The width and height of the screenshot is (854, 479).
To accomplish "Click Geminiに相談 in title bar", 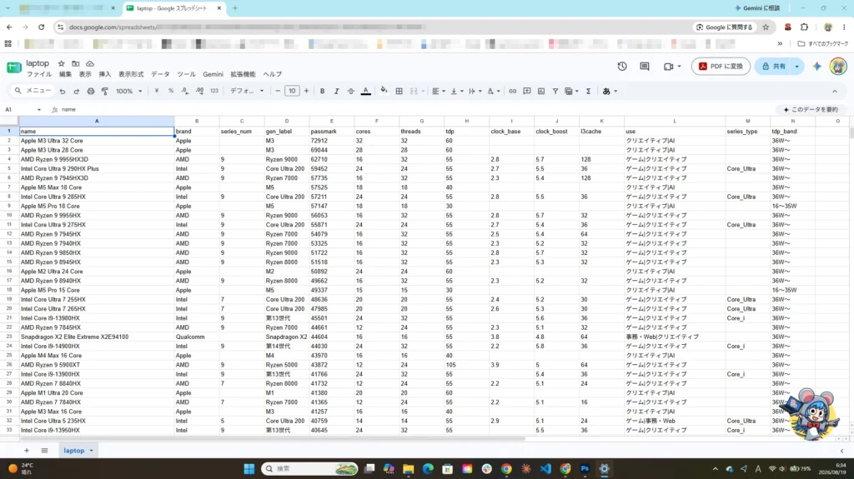I will tap(757, 8).
